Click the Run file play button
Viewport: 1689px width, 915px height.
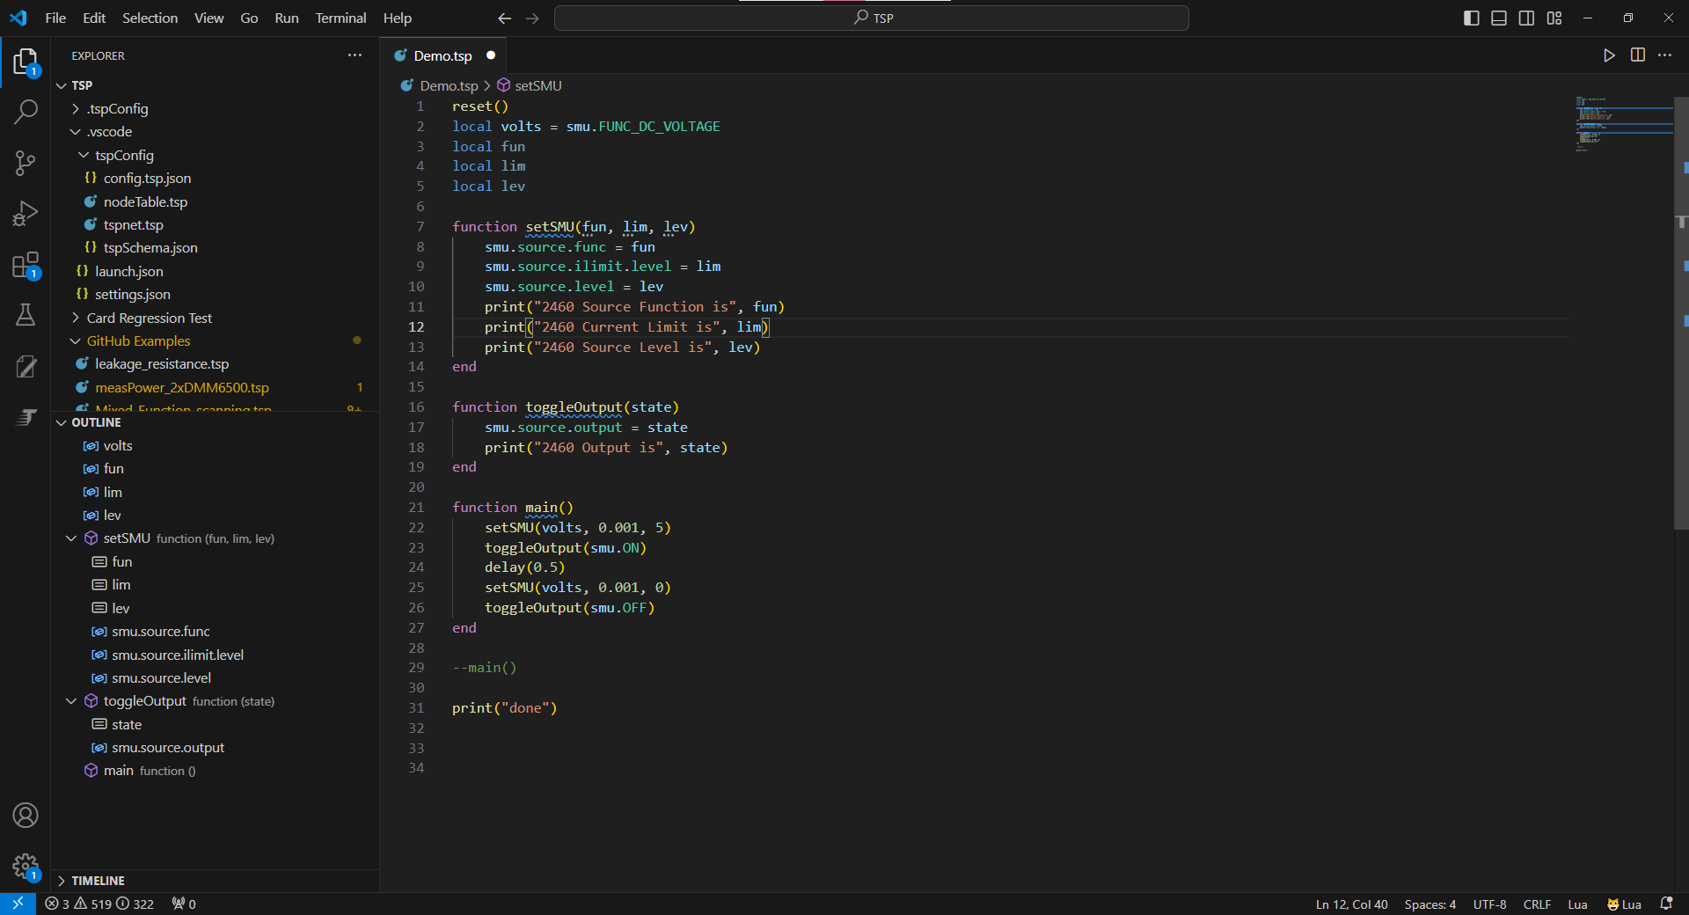[x=1609, y=55]
